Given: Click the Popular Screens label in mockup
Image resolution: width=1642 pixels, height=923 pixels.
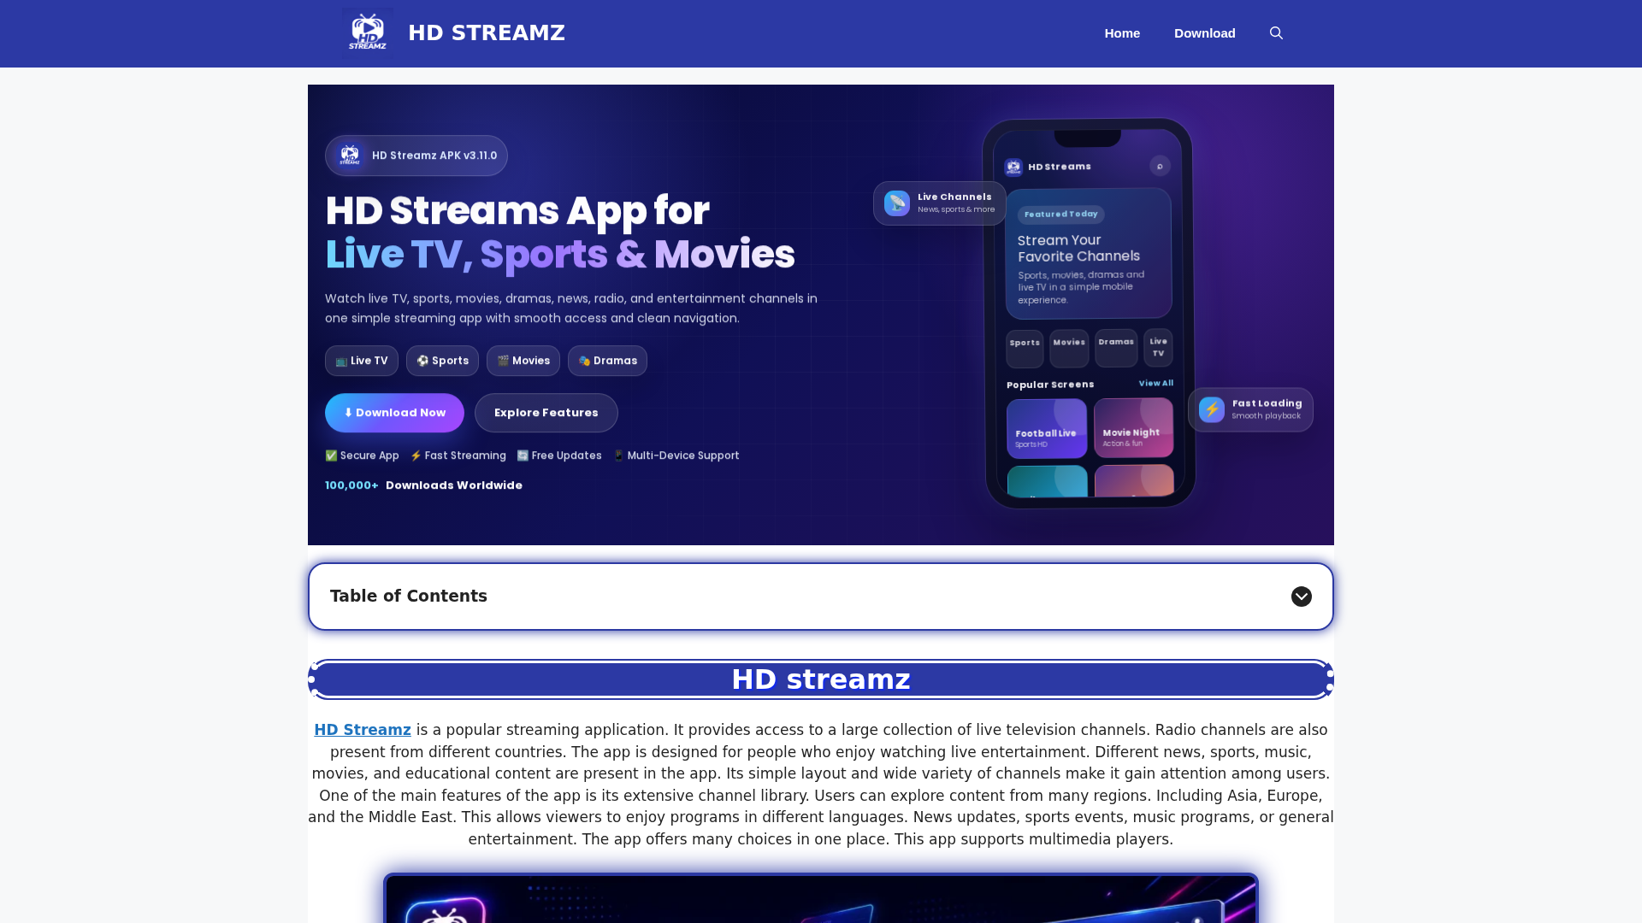Looking at the screenshot, I should (x=1050, y=385).
